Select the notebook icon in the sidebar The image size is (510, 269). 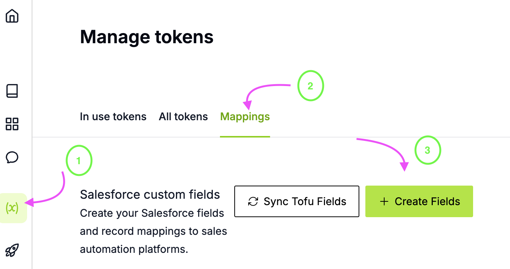[12, 91]
